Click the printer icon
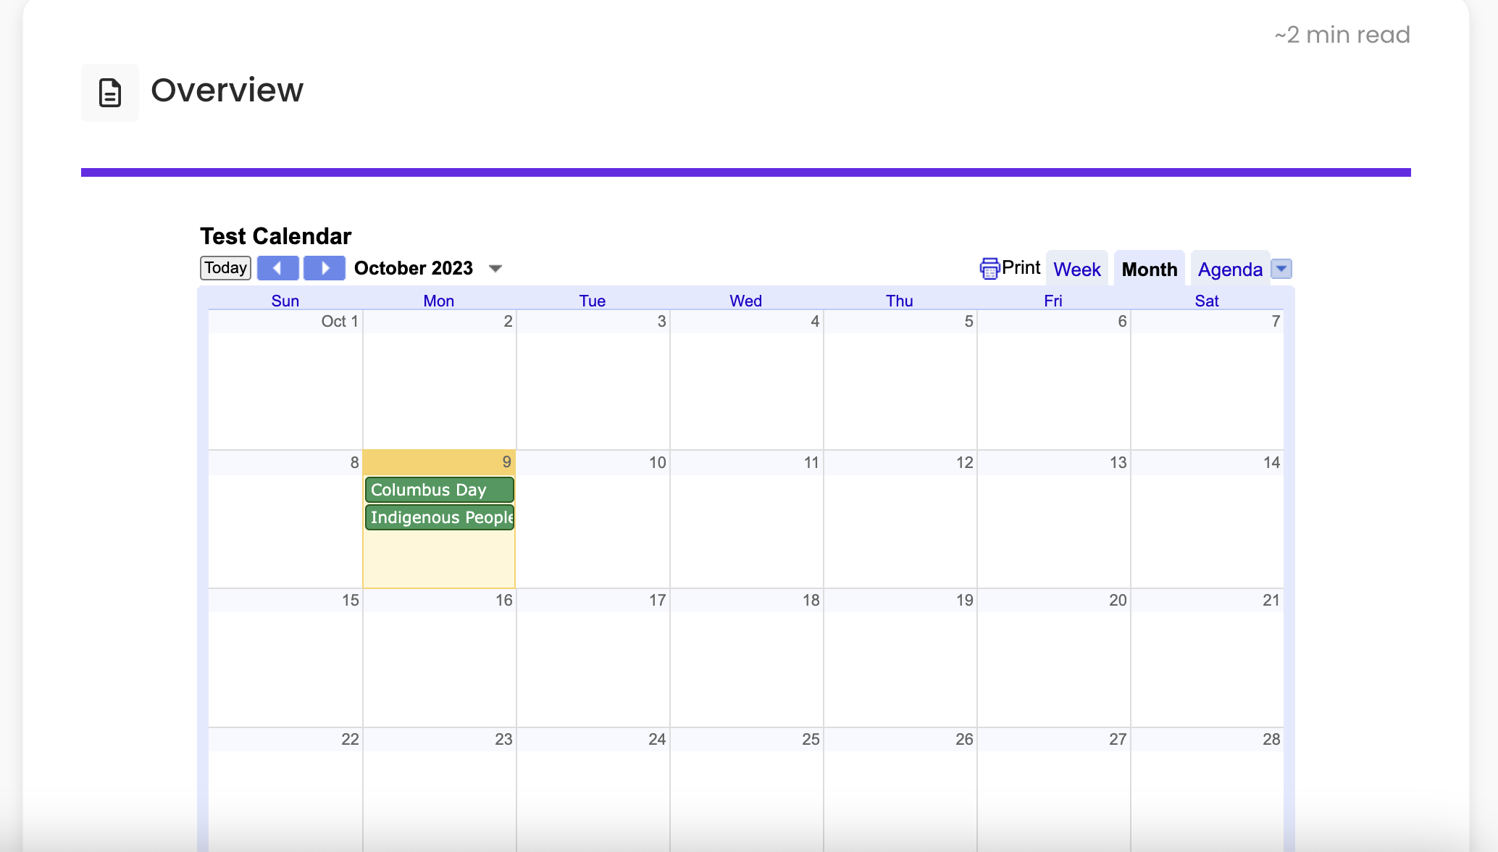The image size is (1498, 852). tap(989, 269)
